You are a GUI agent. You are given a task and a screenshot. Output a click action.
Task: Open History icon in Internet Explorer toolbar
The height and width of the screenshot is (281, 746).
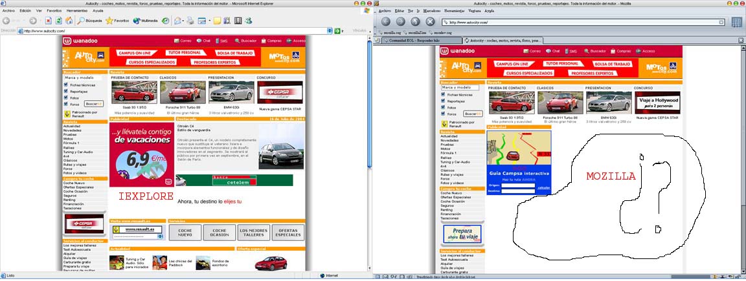click(165, 21)
